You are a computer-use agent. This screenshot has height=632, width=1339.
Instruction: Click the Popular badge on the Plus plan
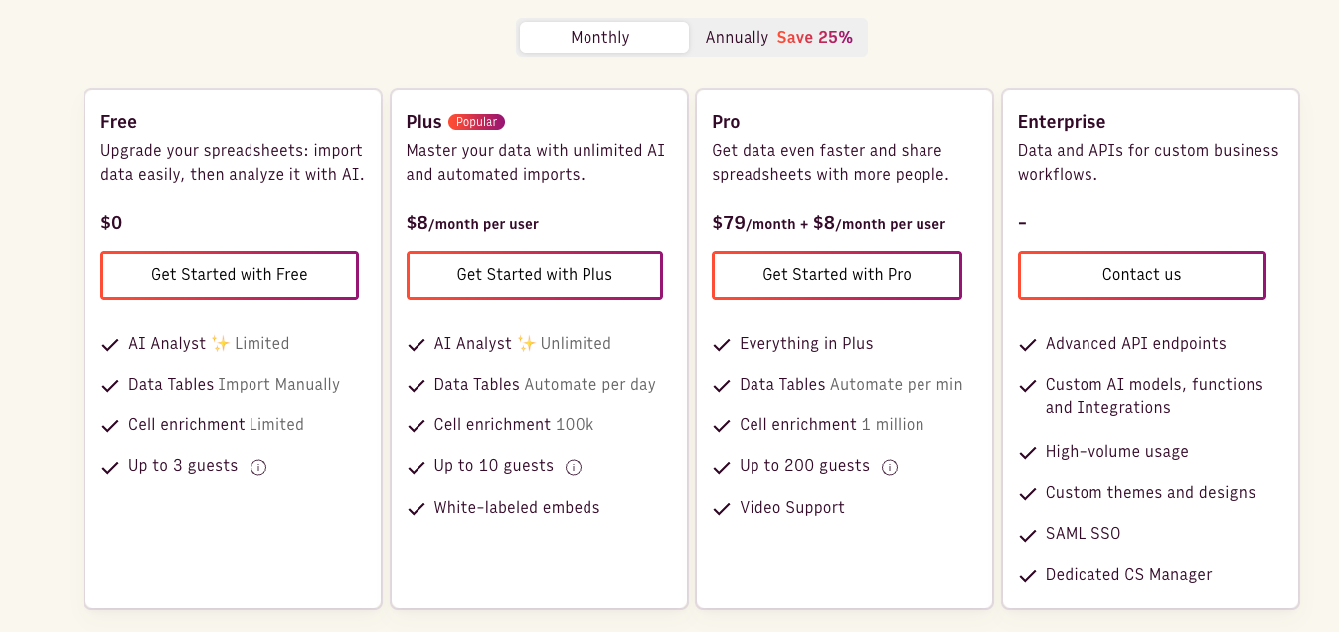476,121
